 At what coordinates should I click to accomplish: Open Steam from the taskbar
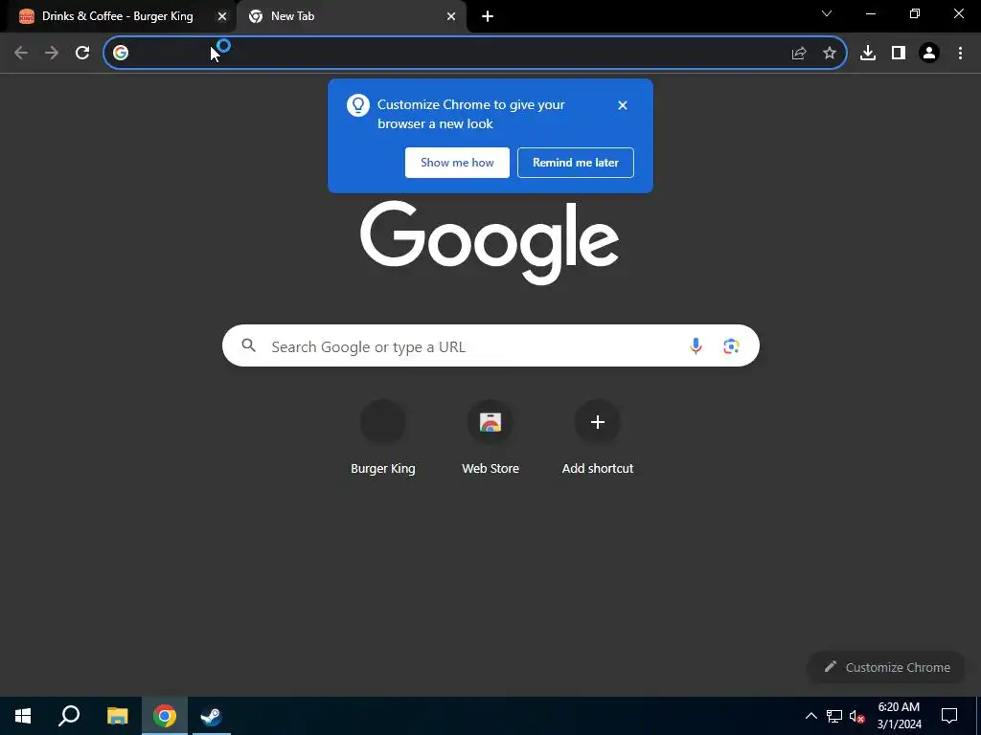point(212,716)
